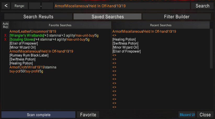Click the Favorite button

88,115
